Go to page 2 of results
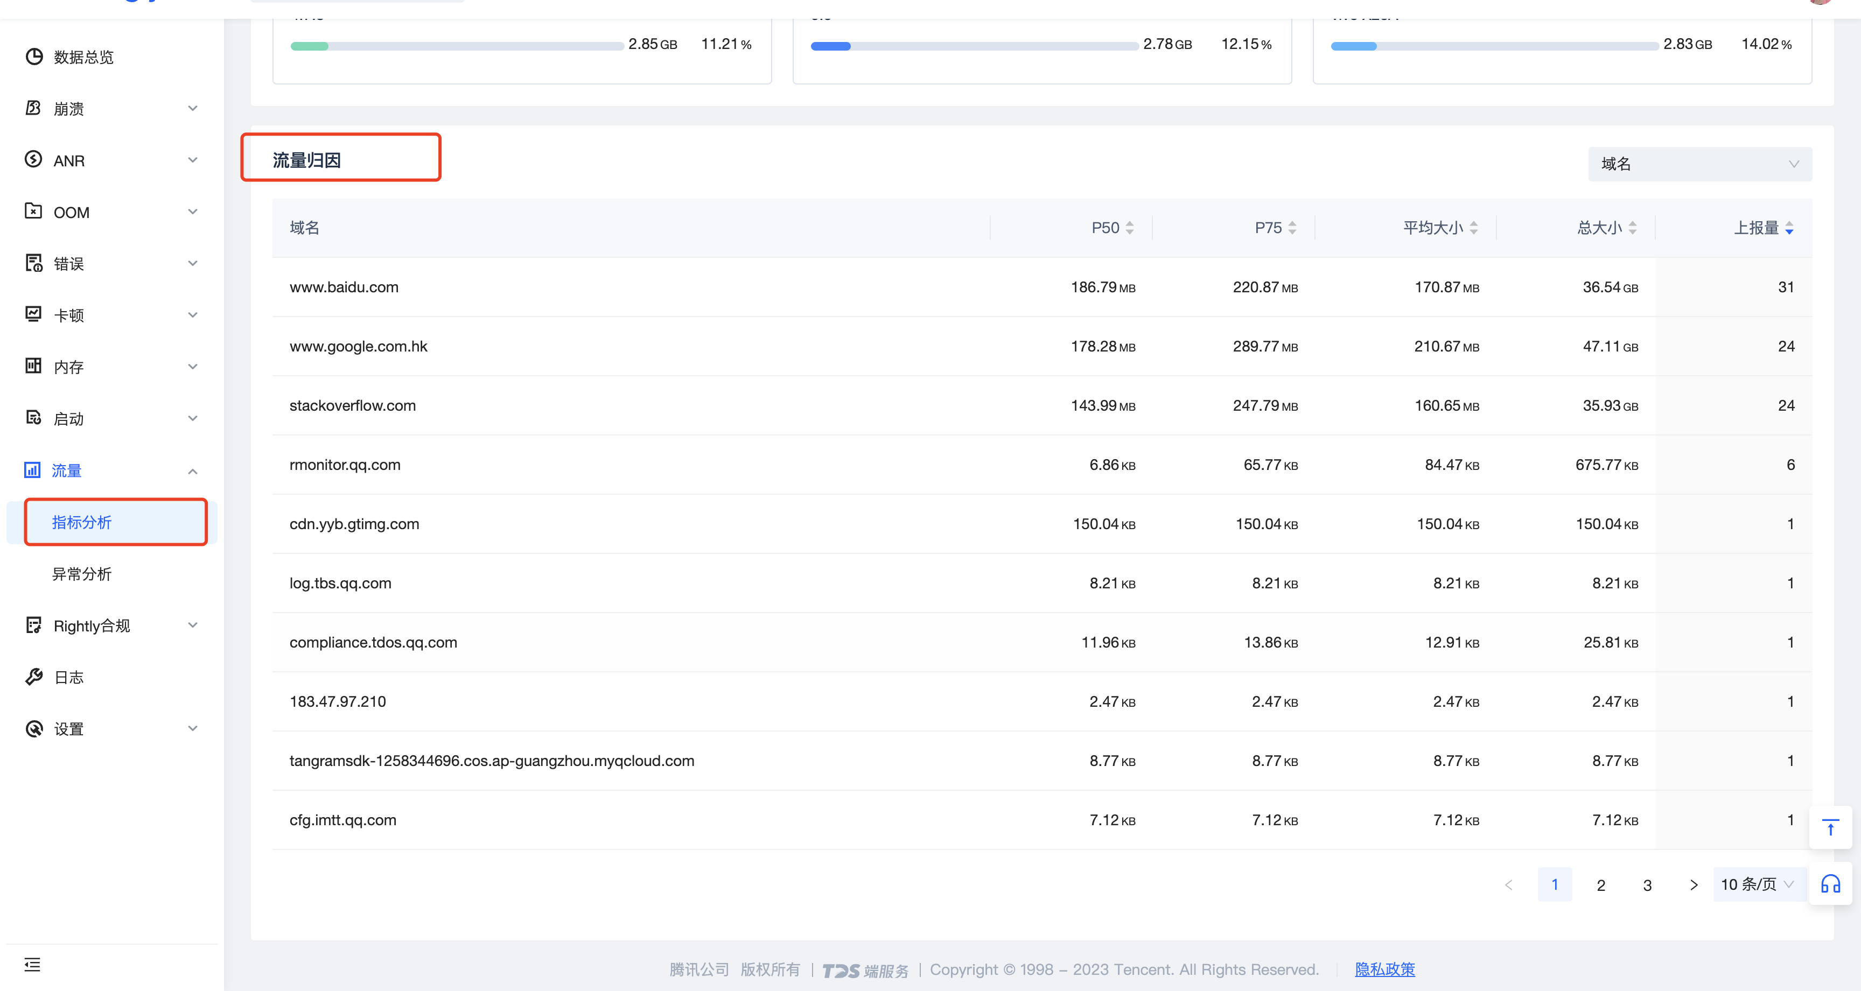Screen dimensions: 1861x991 click(1600, 885)
